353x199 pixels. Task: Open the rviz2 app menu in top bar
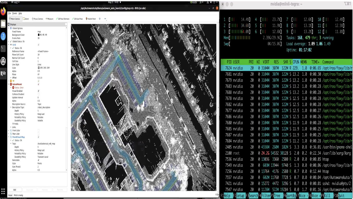tap(16, 2)
